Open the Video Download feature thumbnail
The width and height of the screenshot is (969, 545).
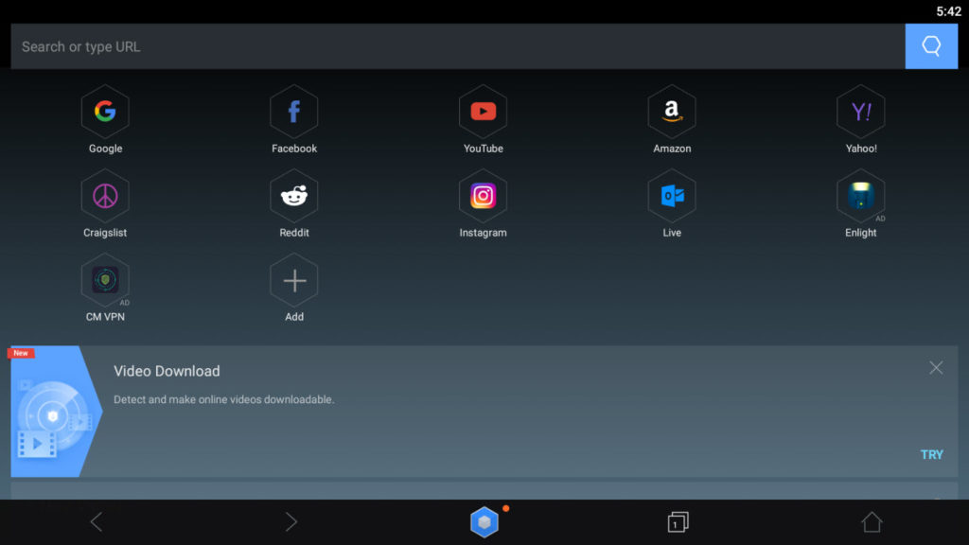(56, 411)
